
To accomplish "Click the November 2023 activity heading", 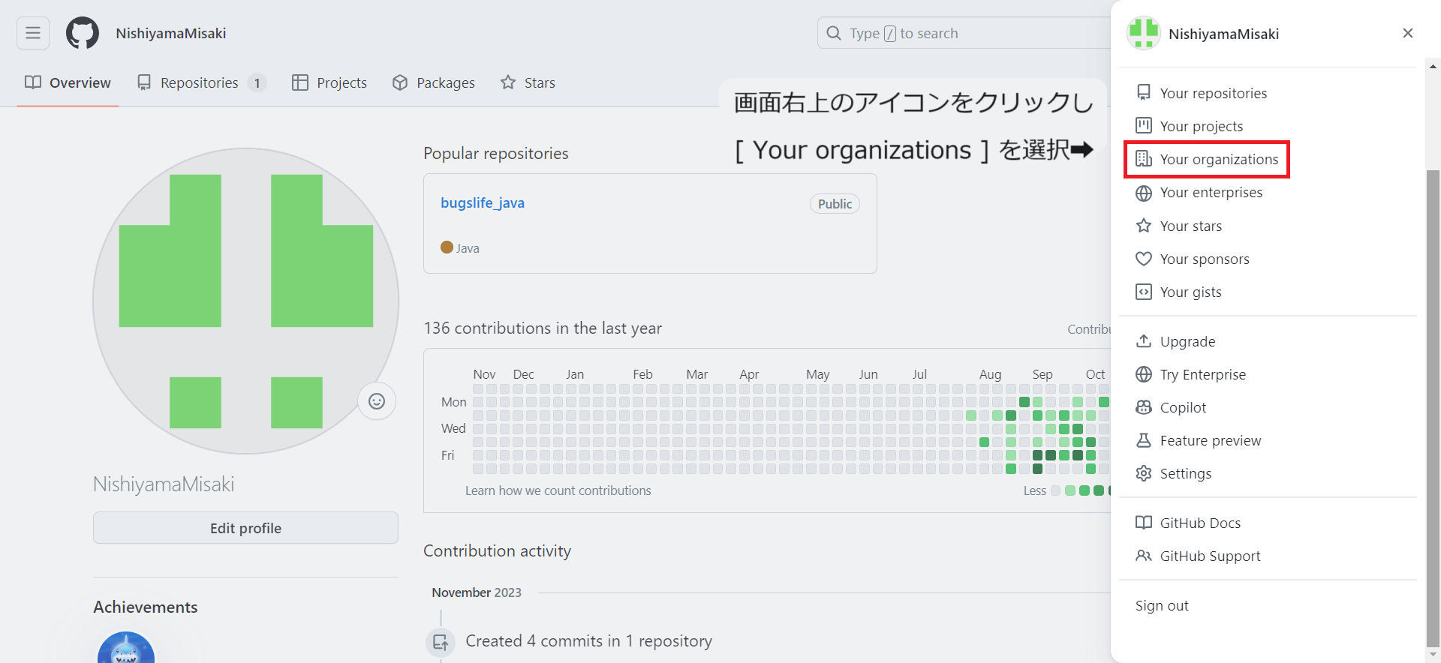I will (477, 592).
